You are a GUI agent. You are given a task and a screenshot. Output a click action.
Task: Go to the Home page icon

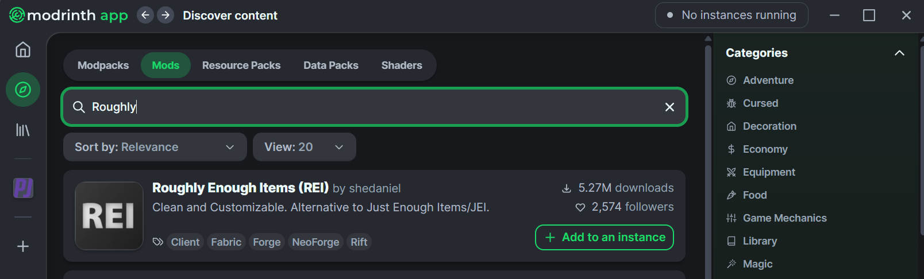(x=23, y=50)
